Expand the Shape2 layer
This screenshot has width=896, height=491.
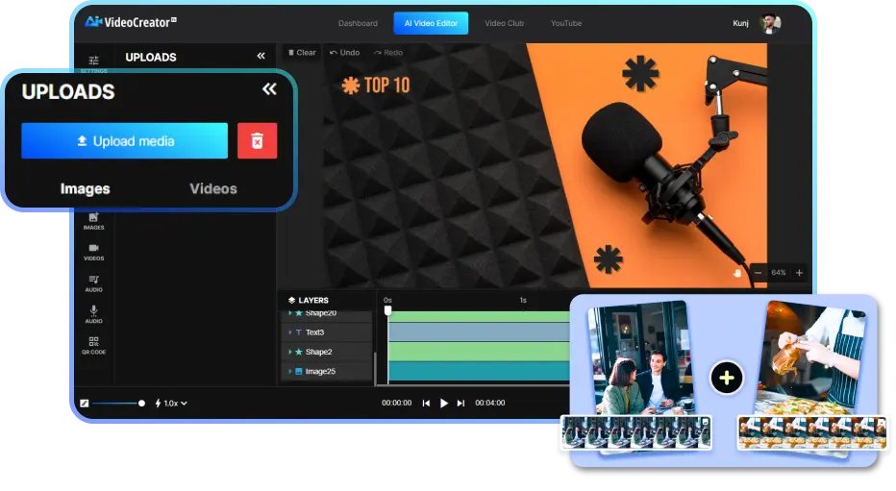coord(289,352)
